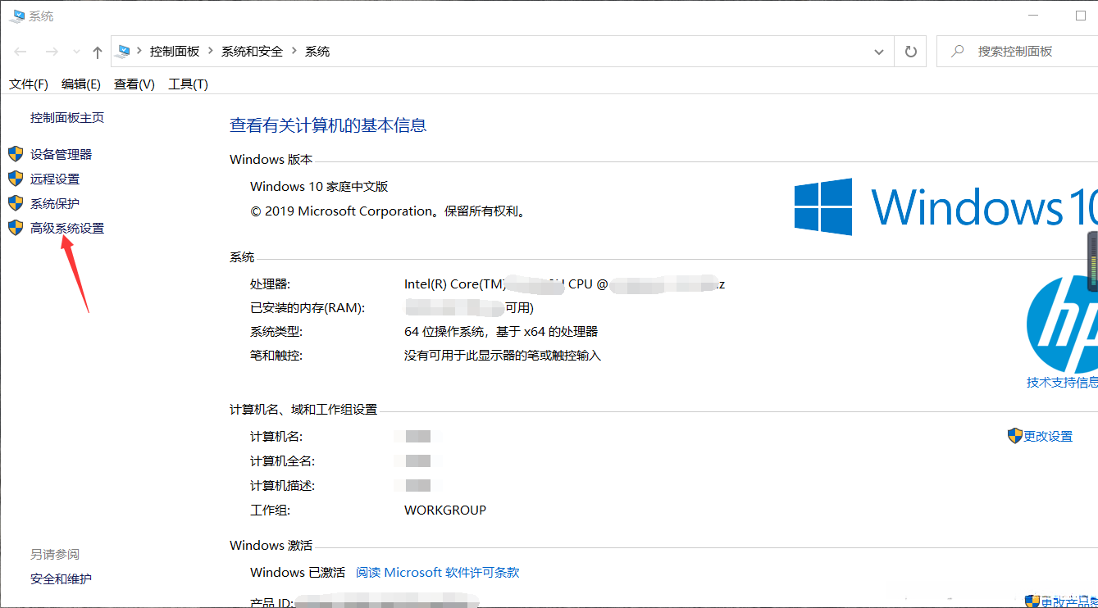Go up one level with Up arrow

[x=98, y=52]
